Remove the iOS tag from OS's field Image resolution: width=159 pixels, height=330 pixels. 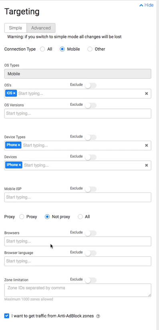(14, 93)
